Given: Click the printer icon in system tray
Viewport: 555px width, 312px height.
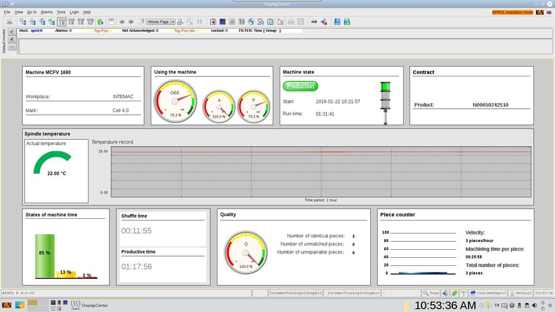Looking at the screenshot, I should [x=512, y=305].
